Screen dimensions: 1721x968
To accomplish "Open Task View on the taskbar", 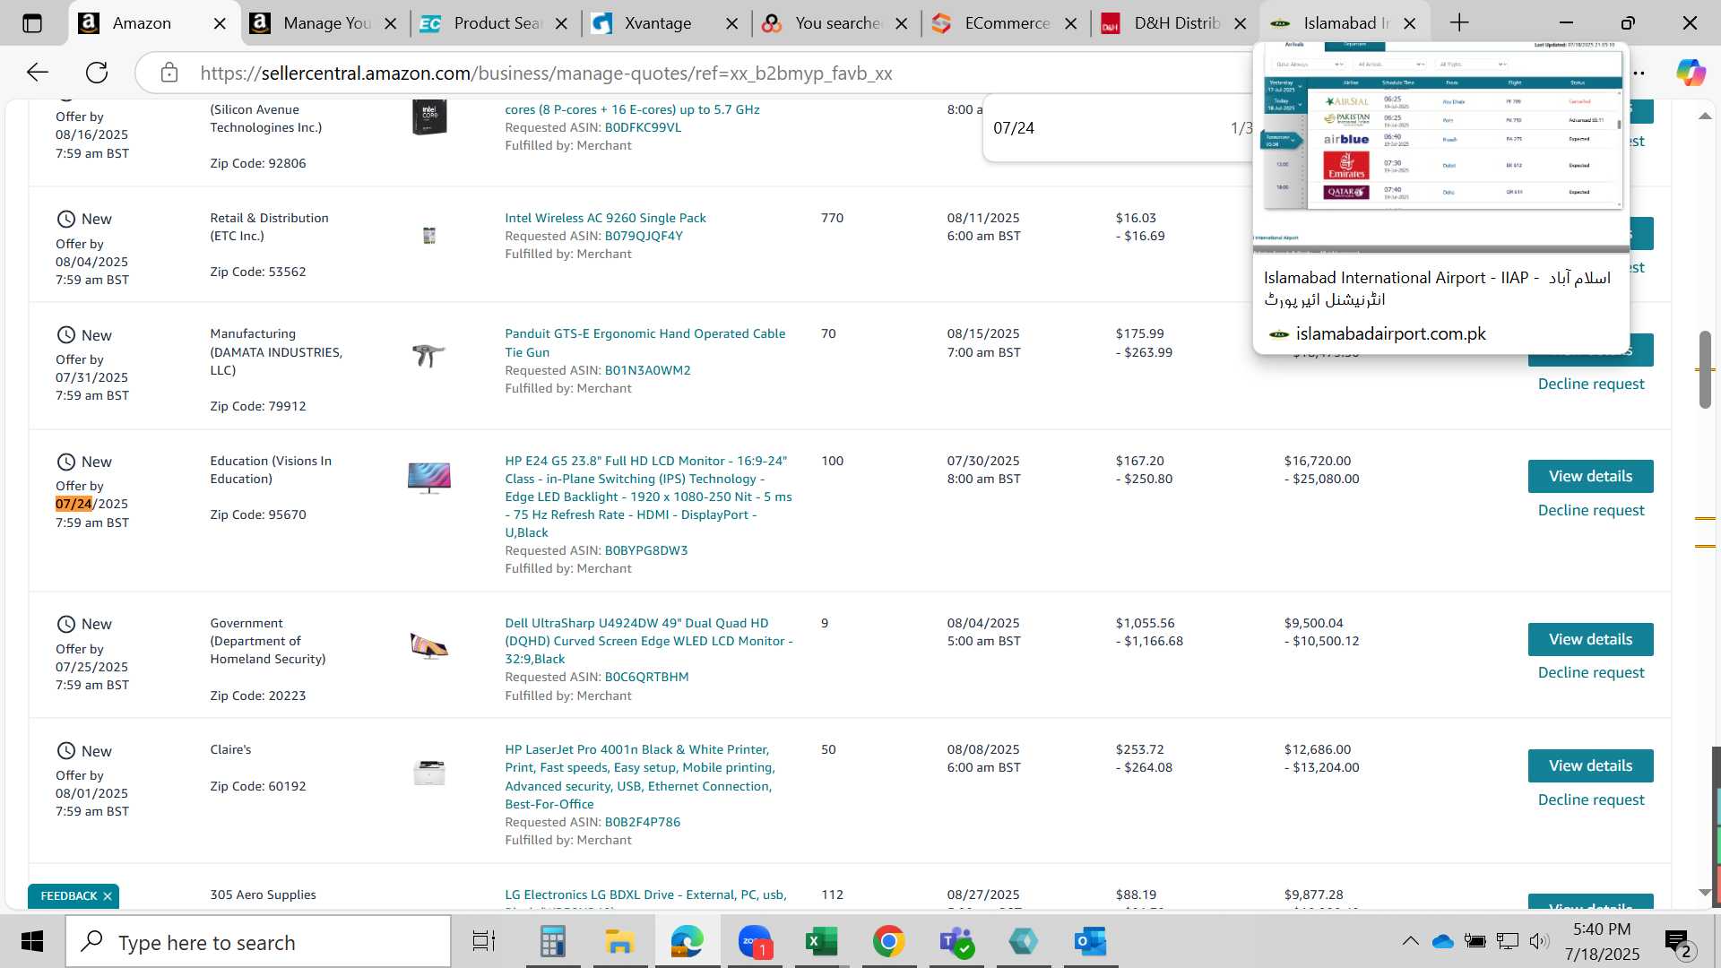I will [x=484, y=941].
